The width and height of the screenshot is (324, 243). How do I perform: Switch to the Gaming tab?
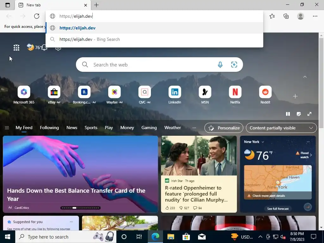click(149, 128)
